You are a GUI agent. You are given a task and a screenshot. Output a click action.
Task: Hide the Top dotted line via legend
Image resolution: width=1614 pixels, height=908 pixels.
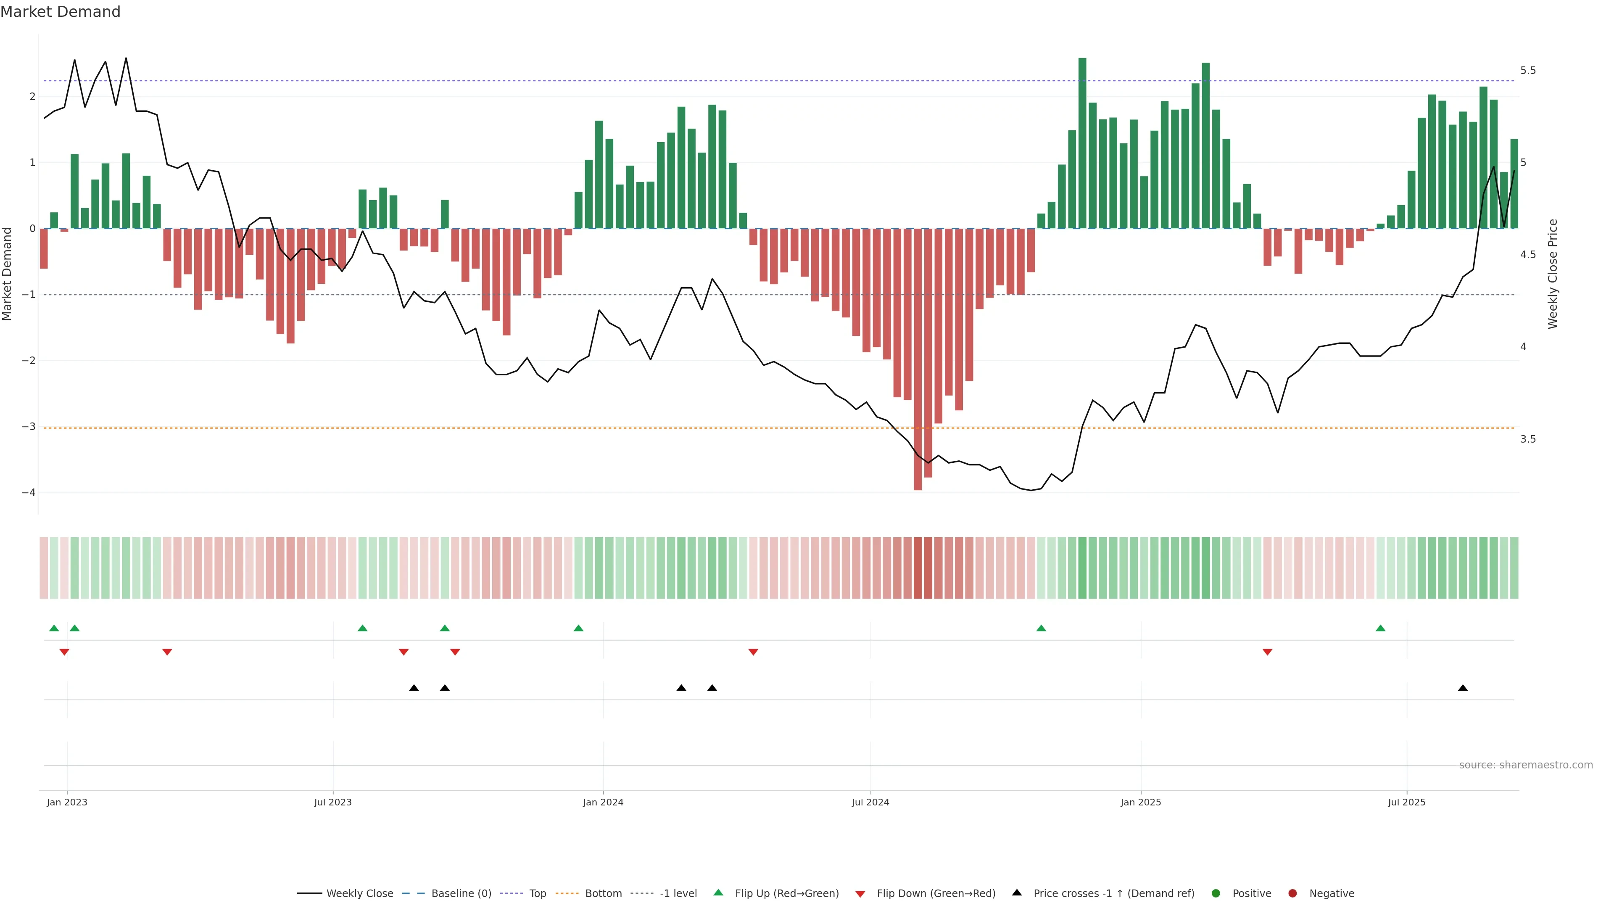tap(537, 894)
